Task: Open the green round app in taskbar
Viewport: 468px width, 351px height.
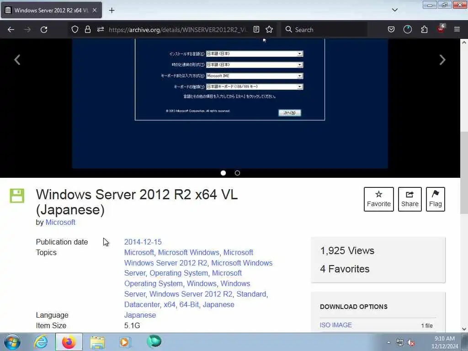Action: coord(154,341)
